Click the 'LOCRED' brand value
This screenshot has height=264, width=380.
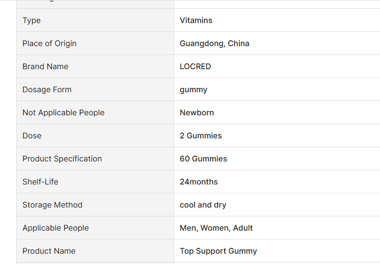(x=195, y=67)
